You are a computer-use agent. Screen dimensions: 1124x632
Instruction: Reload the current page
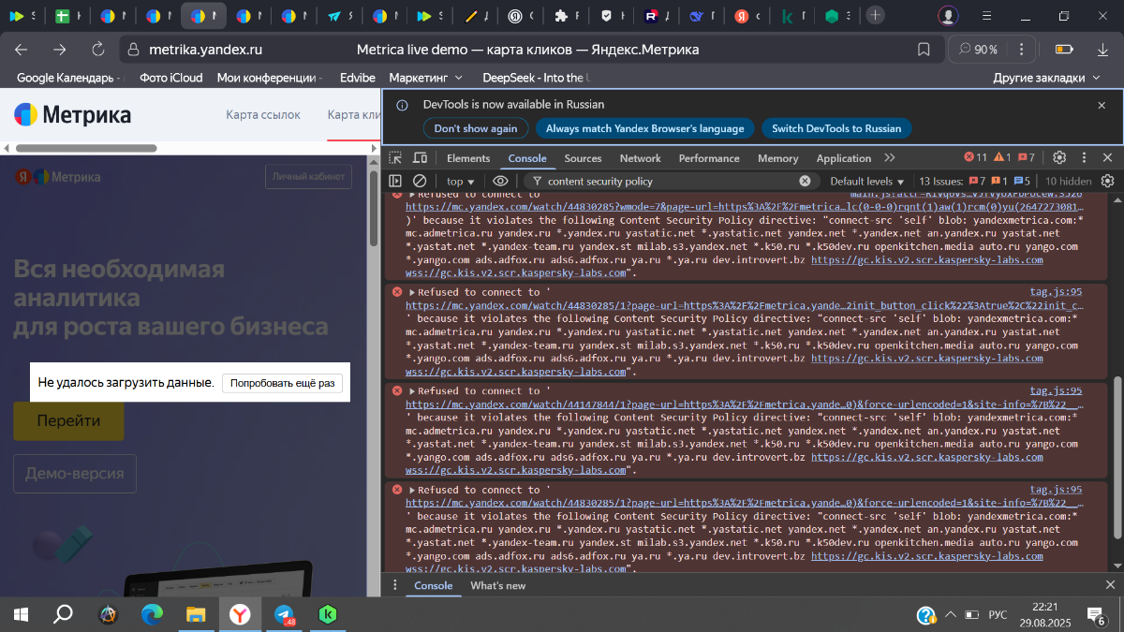click(98, 50)
